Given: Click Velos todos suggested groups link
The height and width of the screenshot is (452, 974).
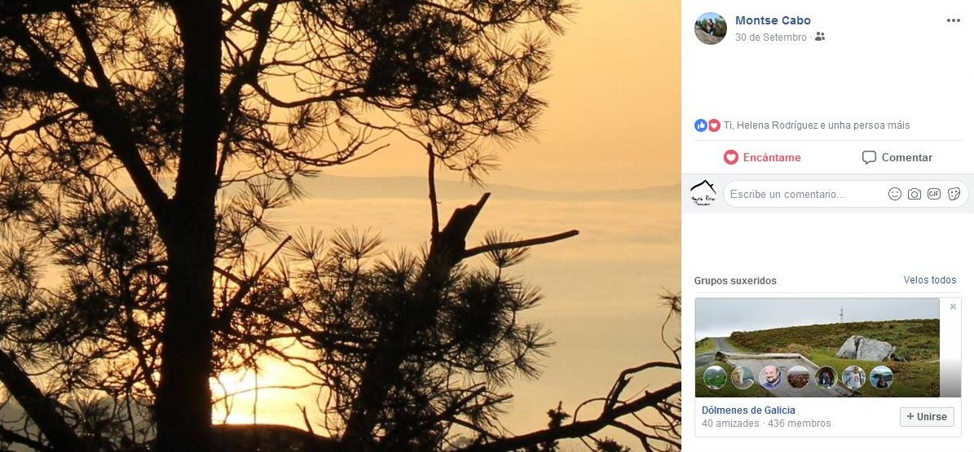Looking at the screenshot, I should 930,280.
